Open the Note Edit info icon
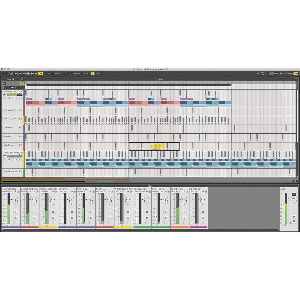The width and height of the screenshot is (300, 300). [22, 79]
